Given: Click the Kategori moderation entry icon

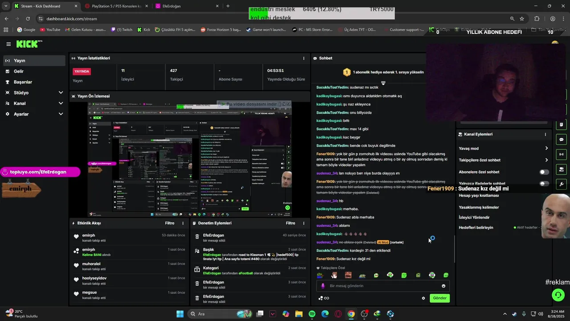Looking at the screenshot, I should pos(197,269).
